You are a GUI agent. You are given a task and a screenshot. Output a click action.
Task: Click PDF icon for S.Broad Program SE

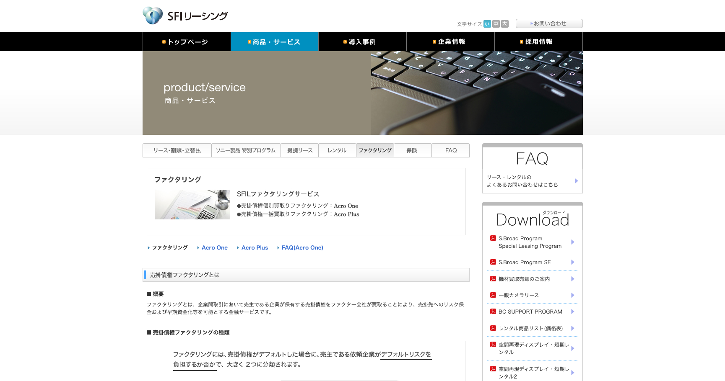tap(493, 262)
